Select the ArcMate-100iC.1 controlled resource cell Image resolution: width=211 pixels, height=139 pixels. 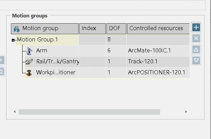149,51
